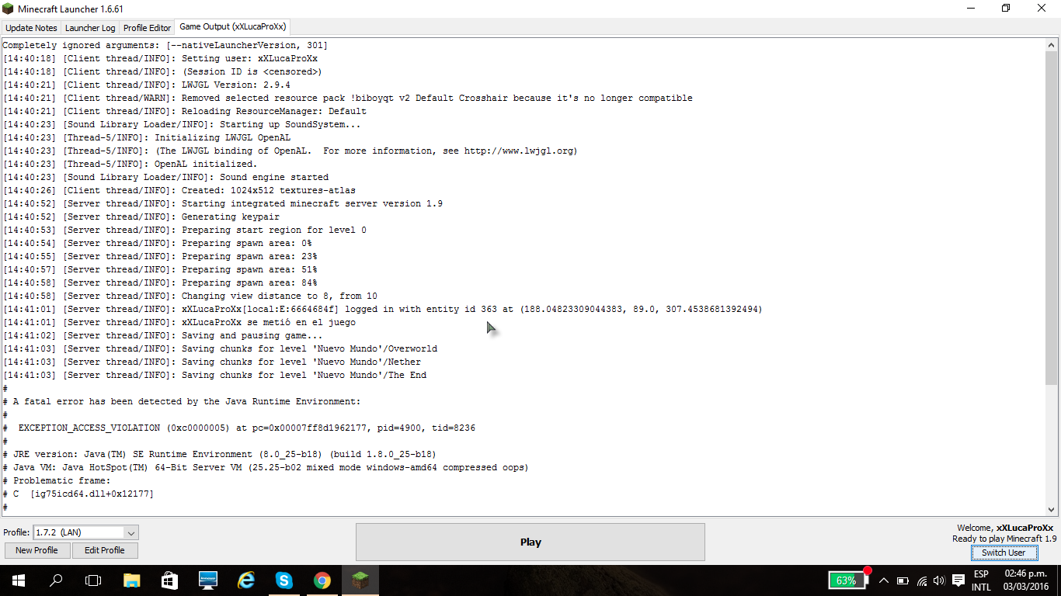This screenshot has width=1061, height=596.
Task: Click the Edit Profile button
Action: 105,550
